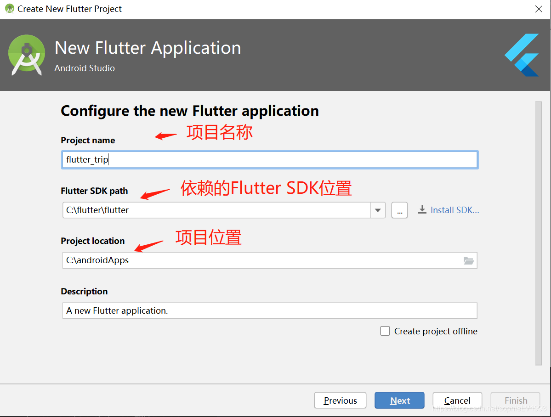This screenshot has width=551, height=417.
Task: Click the Flutter SDK path label
Action: click(94, 191)
